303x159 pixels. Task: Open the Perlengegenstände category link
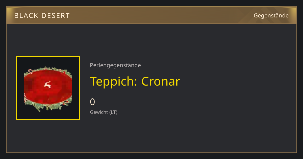click(115, 65)
